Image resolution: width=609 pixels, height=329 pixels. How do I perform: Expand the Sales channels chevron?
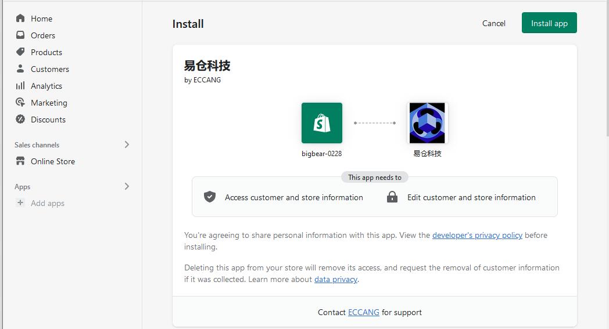point(127,144)
